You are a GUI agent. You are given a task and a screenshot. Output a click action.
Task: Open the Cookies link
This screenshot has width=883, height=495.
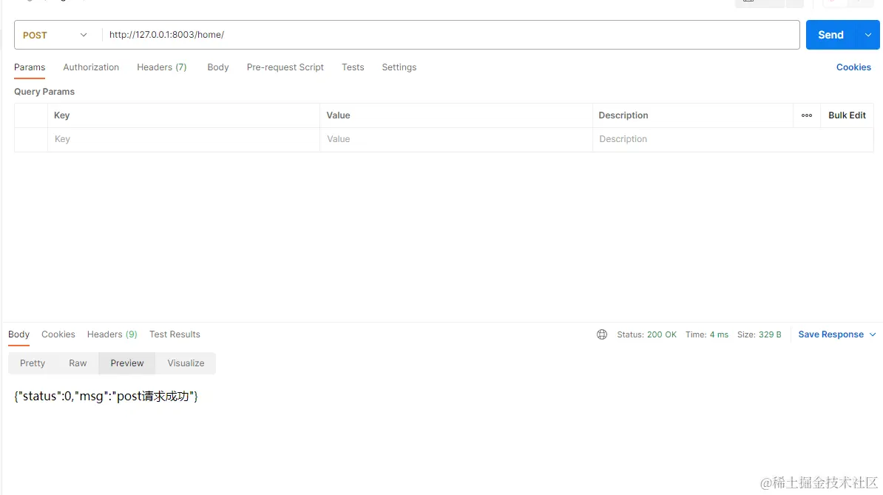point(853,67)
